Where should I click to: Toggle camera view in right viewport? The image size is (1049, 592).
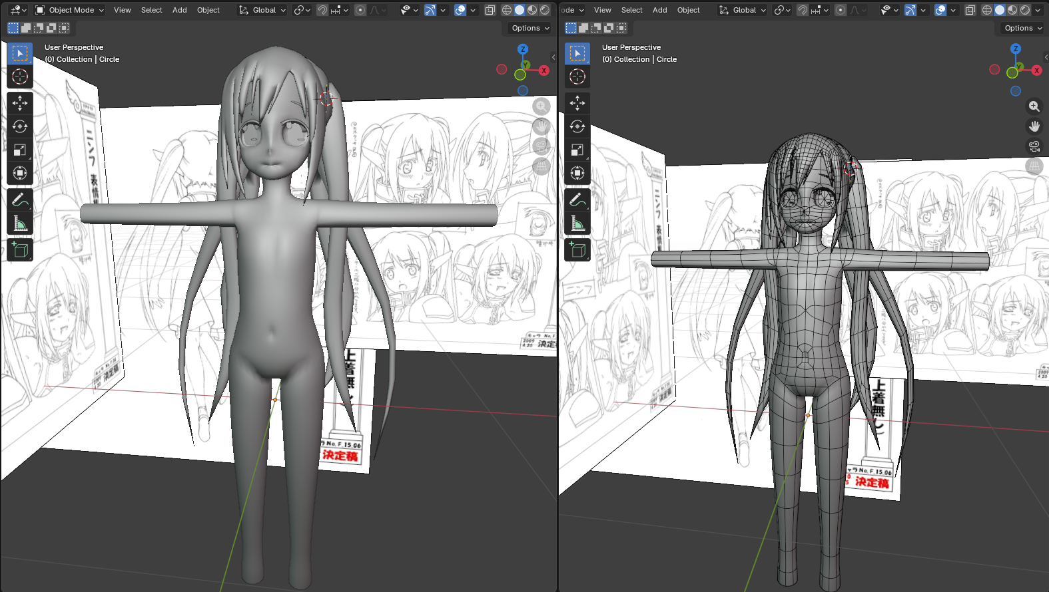(x=1034, y=146)
